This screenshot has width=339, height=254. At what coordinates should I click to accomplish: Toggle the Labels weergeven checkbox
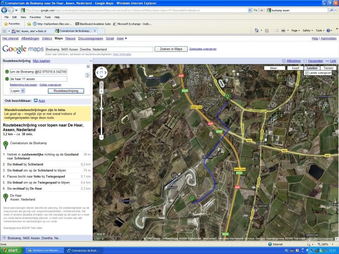coord(307,73)
